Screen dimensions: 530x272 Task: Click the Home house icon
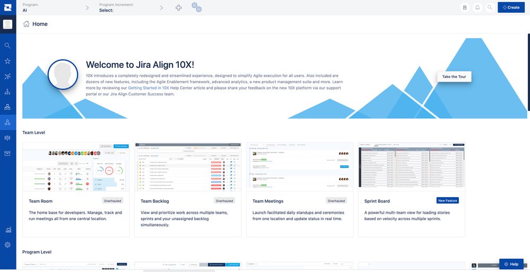tap(26, 24)
